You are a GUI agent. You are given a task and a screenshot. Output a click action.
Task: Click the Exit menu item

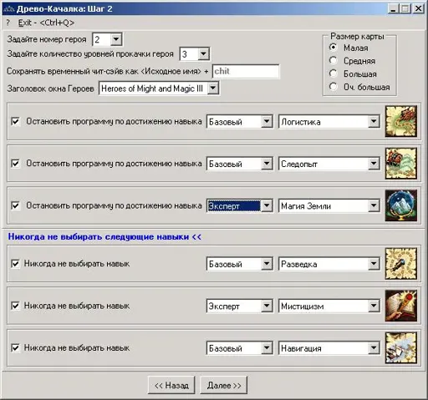coord(46,23)
